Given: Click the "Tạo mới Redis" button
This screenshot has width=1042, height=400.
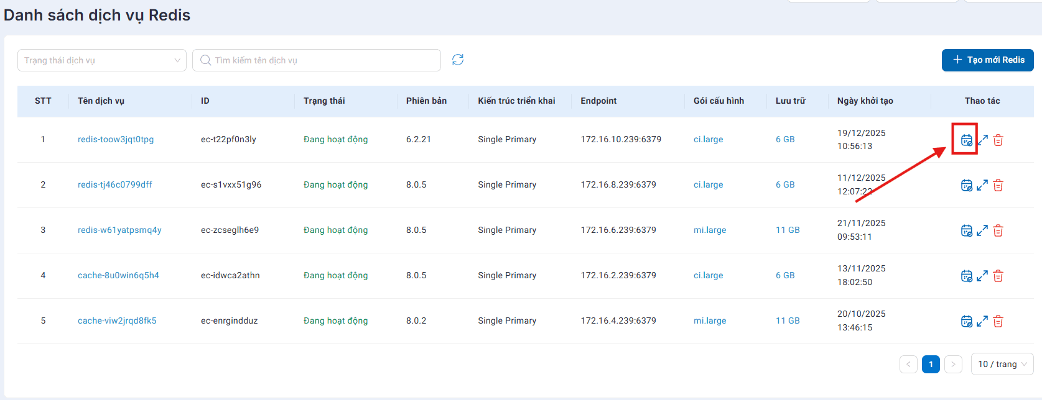Looking at the screenshot, I should pyautogui.click(x=987, y=60).
